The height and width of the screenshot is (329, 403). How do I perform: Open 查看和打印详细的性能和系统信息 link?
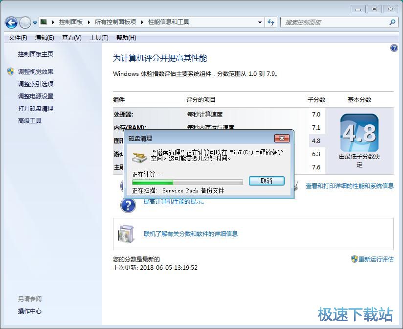350,186
